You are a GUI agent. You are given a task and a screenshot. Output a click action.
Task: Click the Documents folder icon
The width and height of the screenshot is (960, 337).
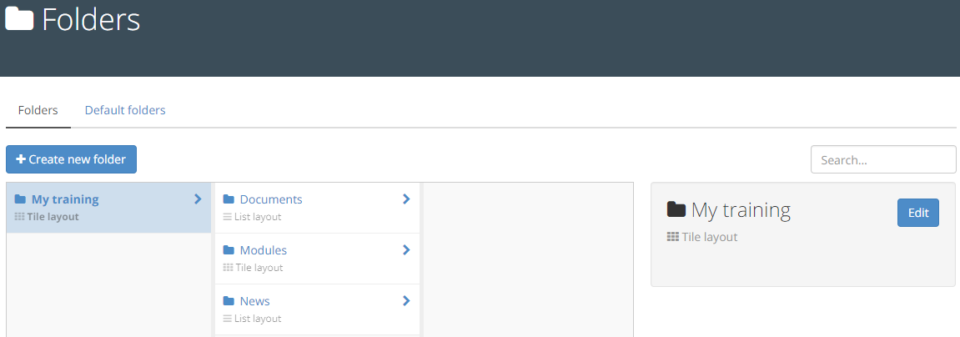pyautogui.click(x=229, y=200)
